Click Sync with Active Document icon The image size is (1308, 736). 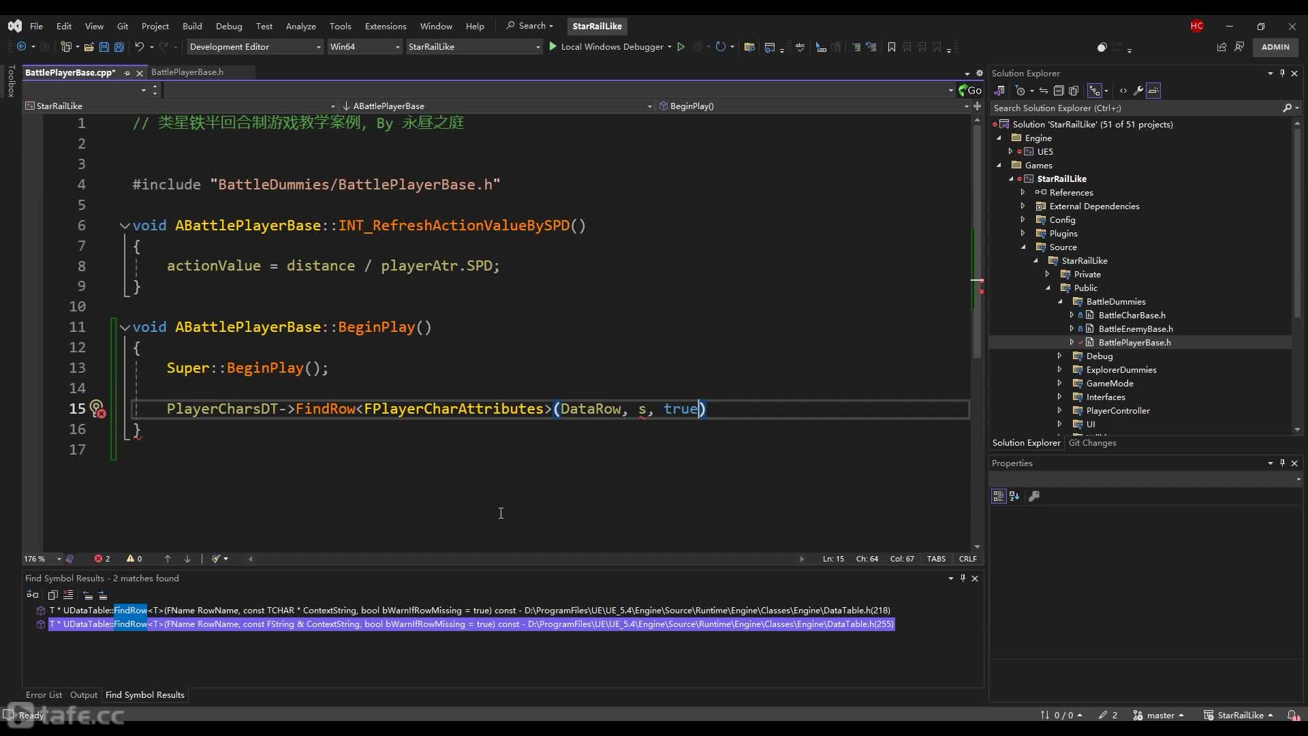tap(1043, 90)
